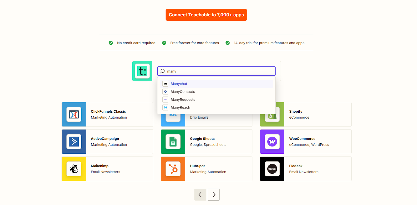Click the check icon beside 'Free forever for core features'
The image size is (417, 205).
[164, 43]
